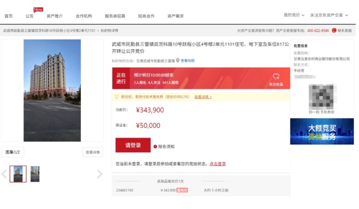Open the 资产推介 menu item
Image resolution: width=359 pixels, height=209 pixels.
(x=55, y=16)
